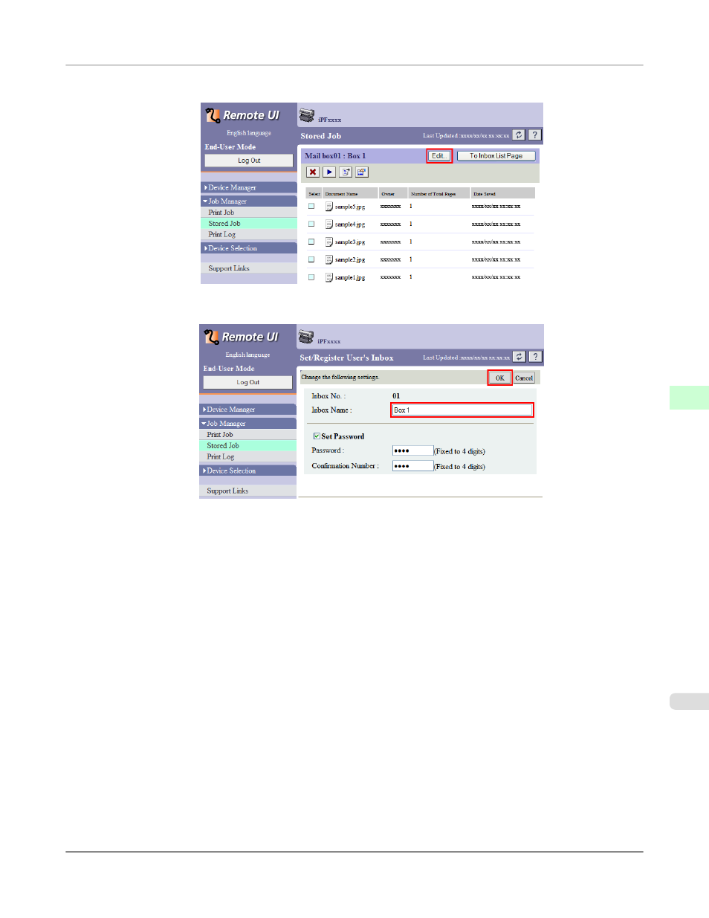The image size is (709, 918).
Task: Mark the sample1.jpg row checkbox
Action: (x=311, y=277)
